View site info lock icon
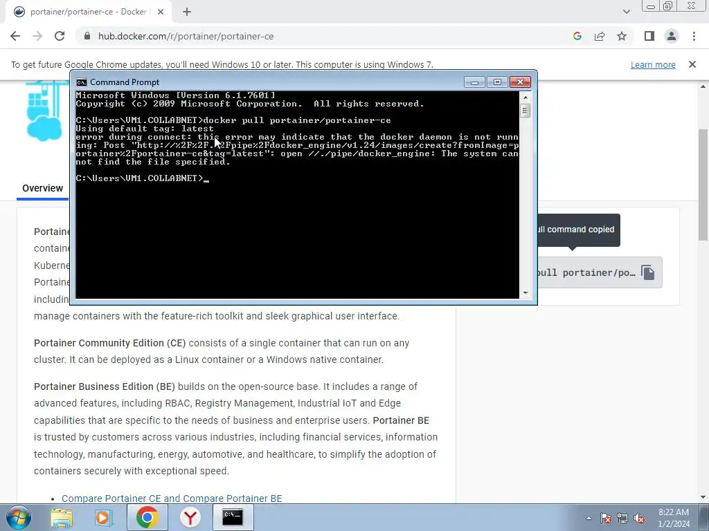The image size is (709, 531). (x=87, y=36)
